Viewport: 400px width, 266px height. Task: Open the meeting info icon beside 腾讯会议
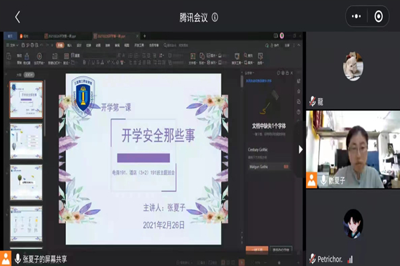coord(215,17)
